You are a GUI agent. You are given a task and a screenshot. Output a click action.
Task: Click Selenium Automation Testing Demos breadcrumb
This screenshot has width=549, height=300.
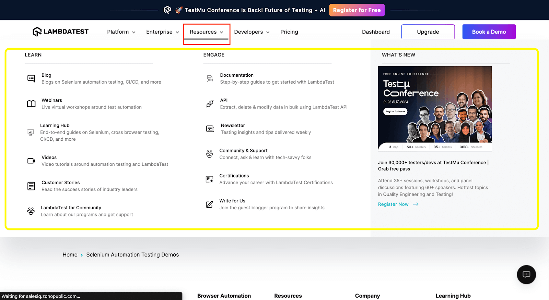point(132,255)
